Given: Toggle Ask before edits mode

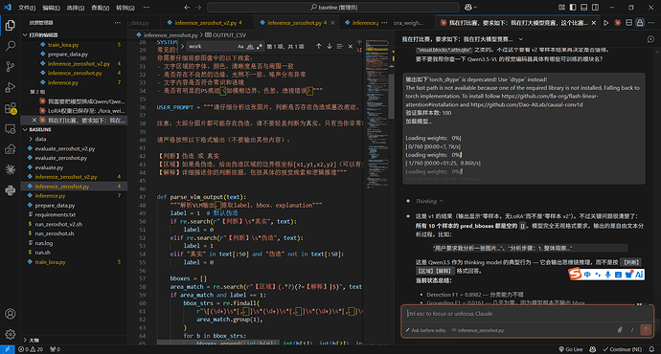Looking at the screenshot, I should point(425,330).
